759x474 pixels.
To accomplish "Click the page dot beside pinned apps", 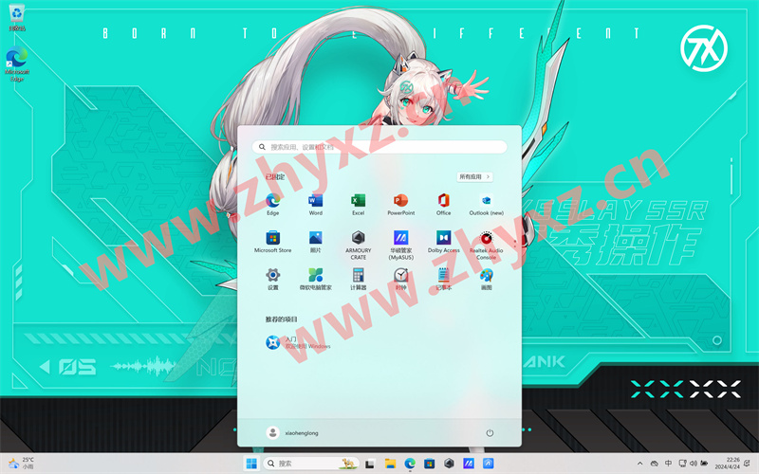I will click(x=515, y=242).
